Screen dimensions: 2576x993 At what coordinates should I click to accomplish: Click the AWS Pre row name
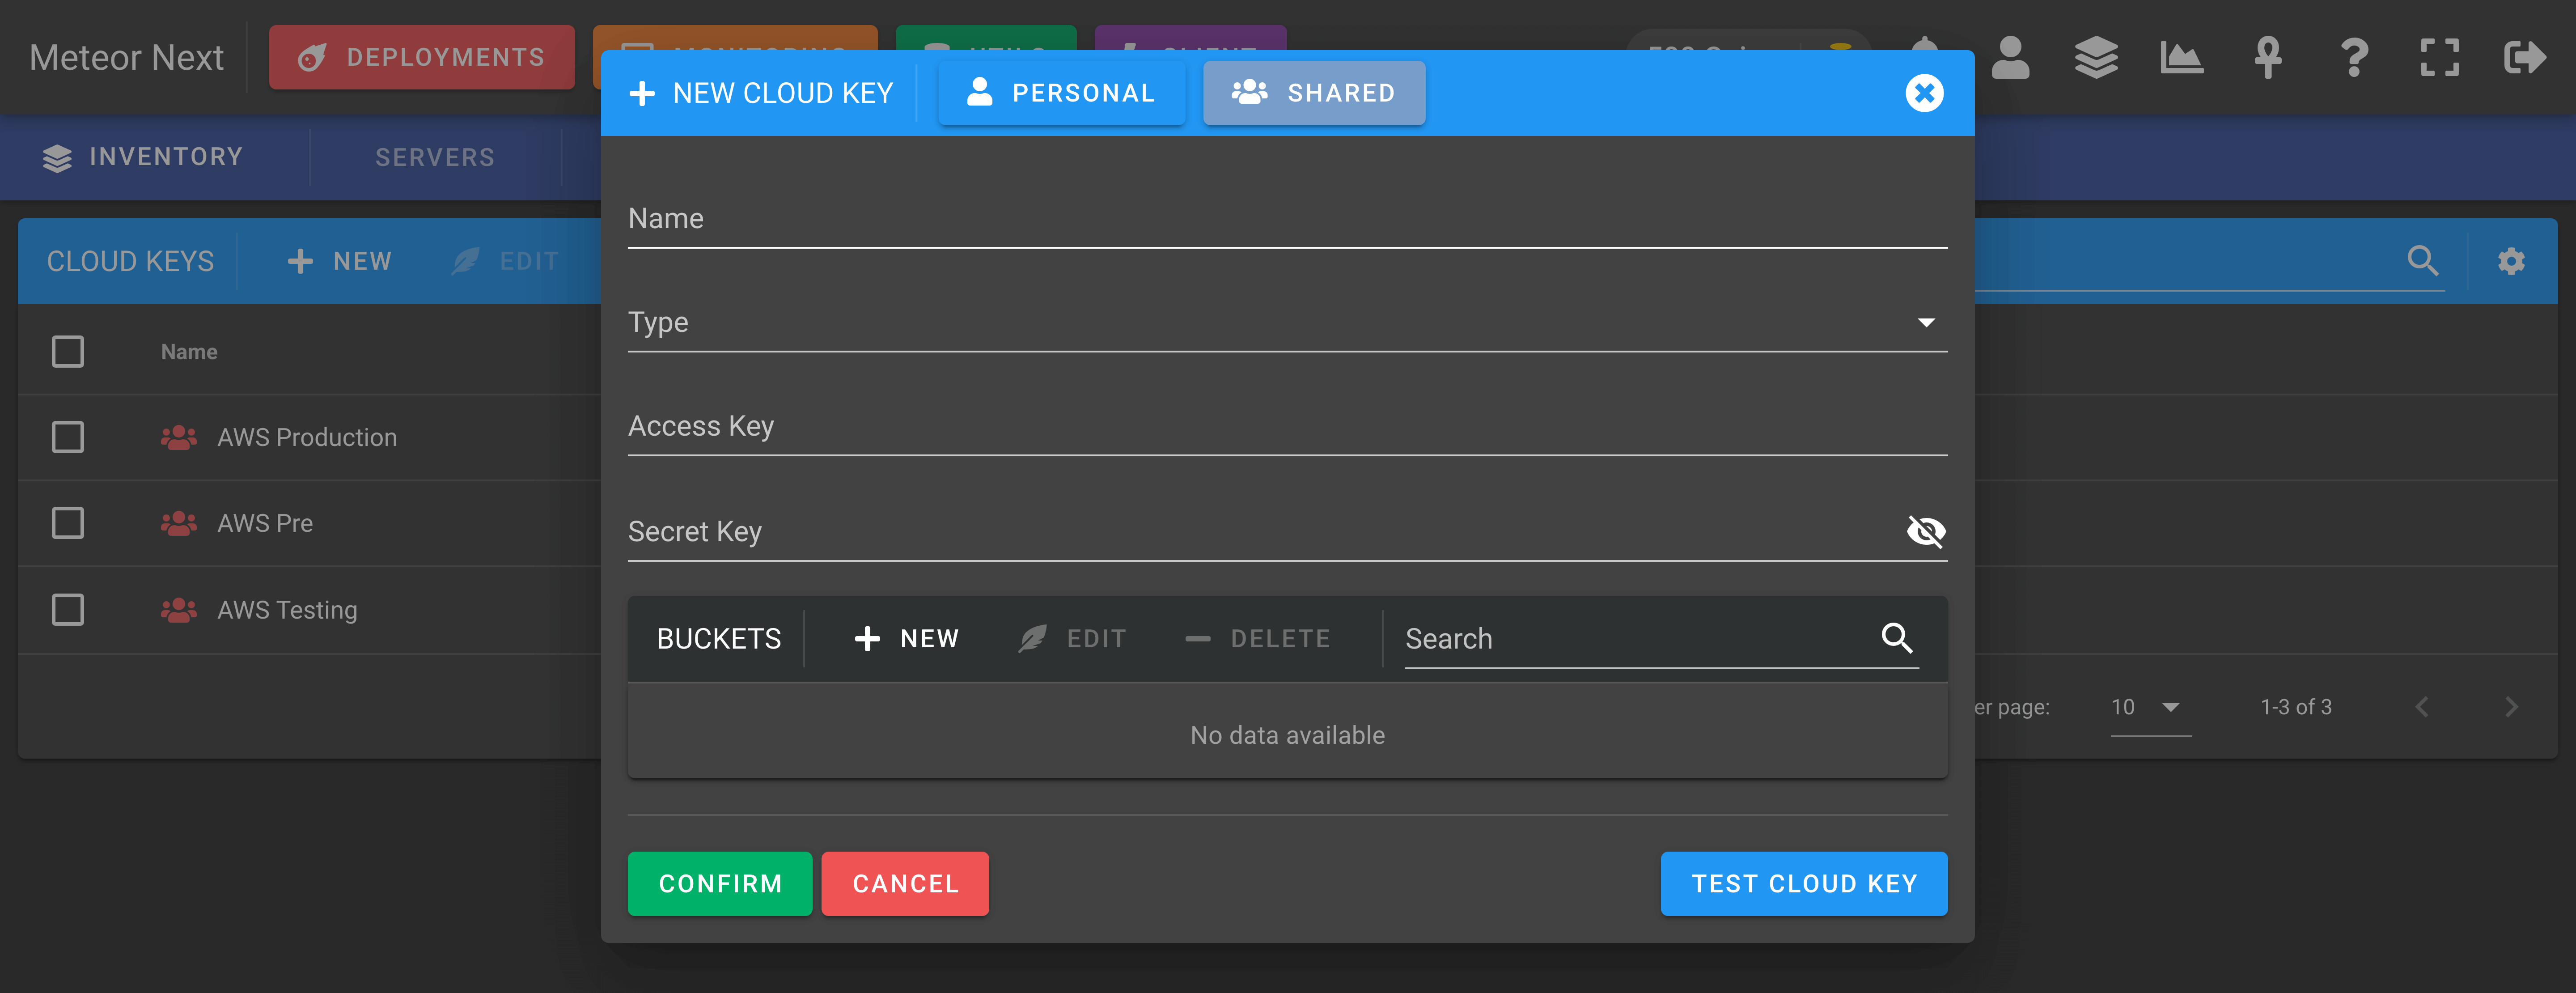tap(265, 523)
